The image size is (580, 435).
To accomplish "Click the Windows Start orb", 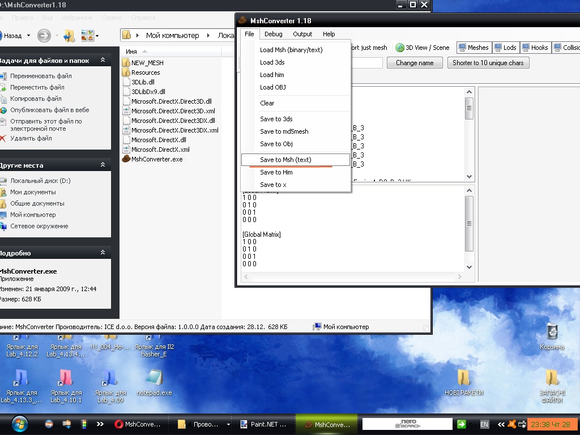I will click(x=19, y=424).
